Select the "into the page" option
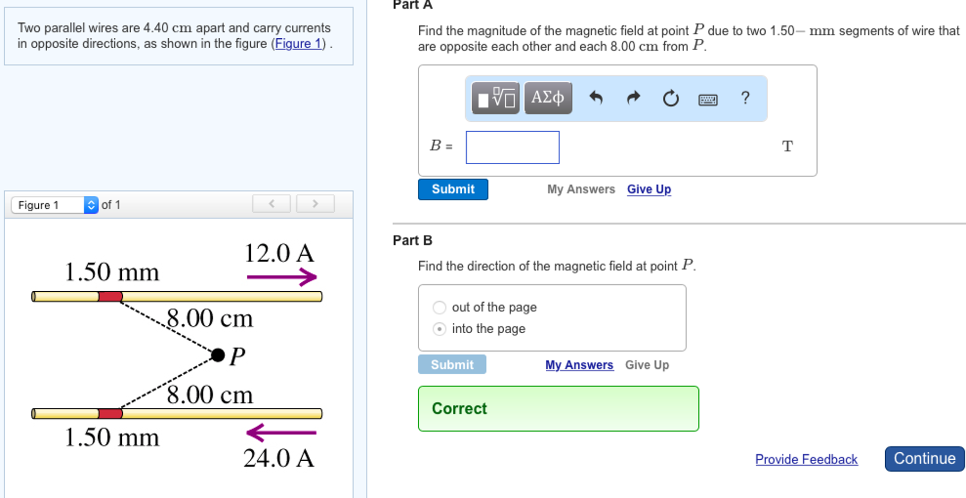 point(440,329)
